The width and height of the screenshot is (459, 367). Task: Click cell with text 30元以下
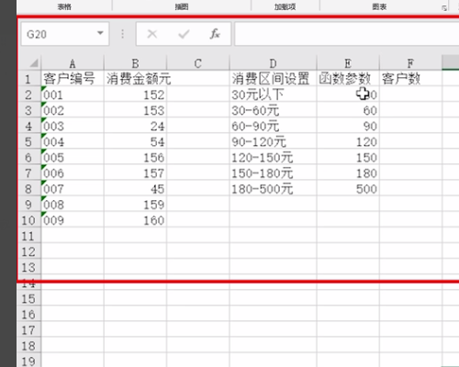point(273,95)
